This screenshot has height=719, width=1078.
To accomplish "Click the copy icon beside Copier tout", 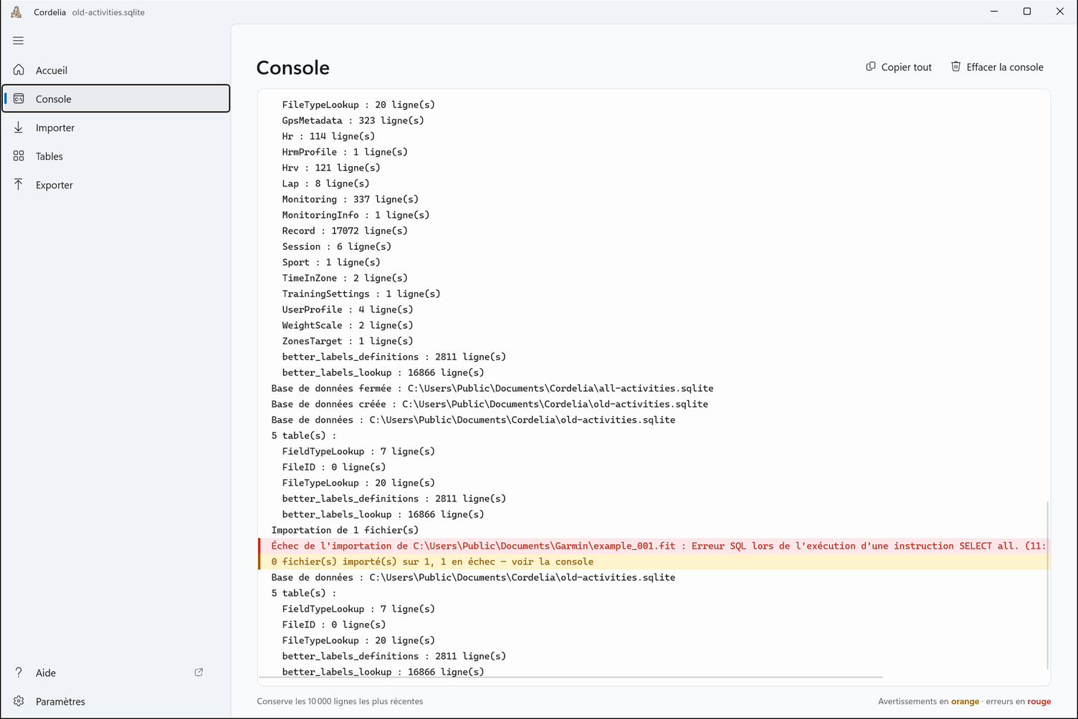I will click(x=871, y=67).
